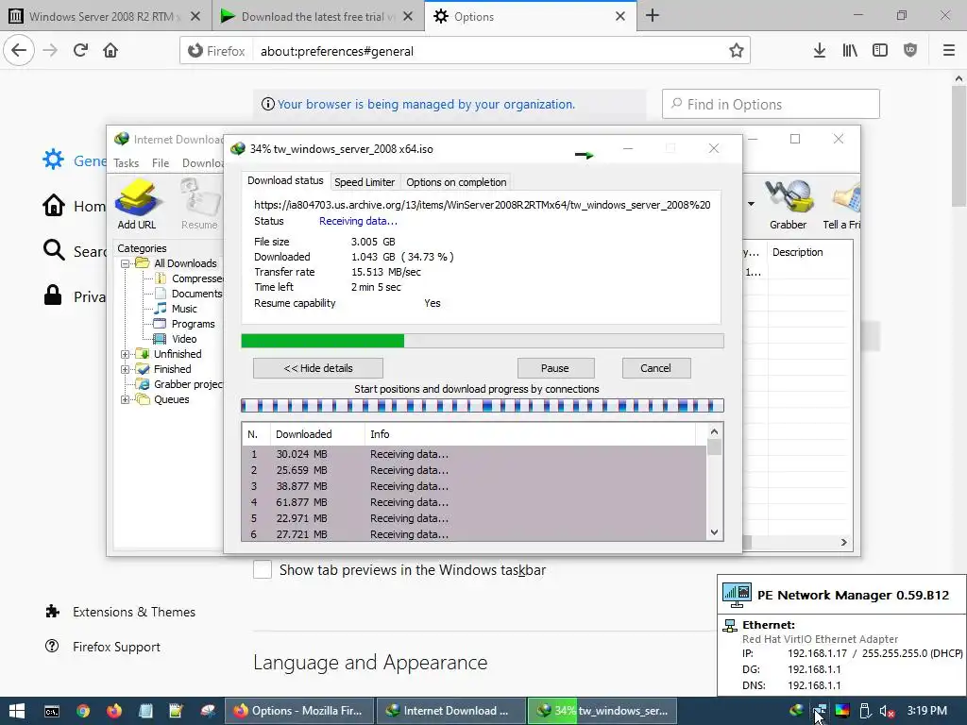Expand the Finished category node
967x725 pixels.
pyautogui.click(x=125, y=369)
